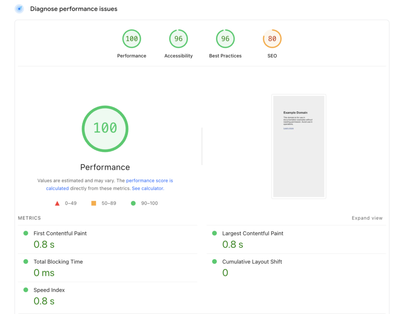Select the Accessibility score gauge
Image resolution: width=405 pixels, height=314 pixels.
tap(178, 39)
